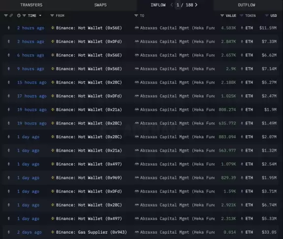Screen dimensions: 283x239
Task: Click Hot Wallet (0x21a) in $1.9M row
Action: (x=89, y=110)
